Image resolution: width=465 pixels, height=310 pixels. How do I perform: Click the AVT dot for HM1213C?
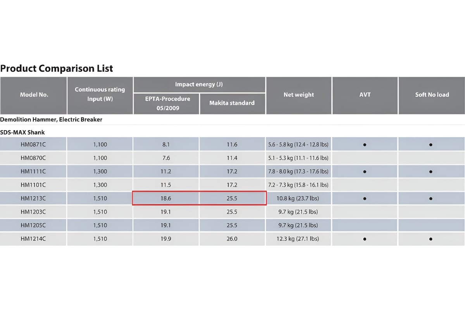(x=365, y=199)
